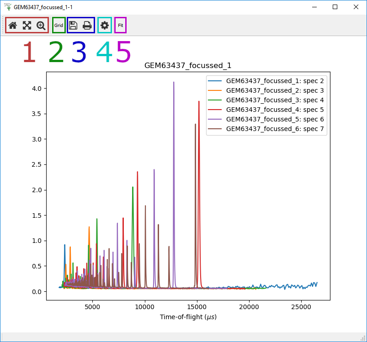Toggle the Fit button in toolbar
The image size is (367, 342).
[121, 26]
